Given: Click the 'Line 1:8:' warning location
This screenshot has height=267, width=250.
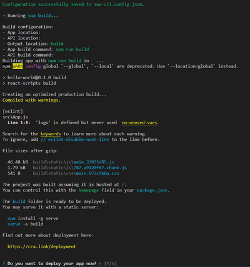Looking at the screenshot, I should 19,122.
